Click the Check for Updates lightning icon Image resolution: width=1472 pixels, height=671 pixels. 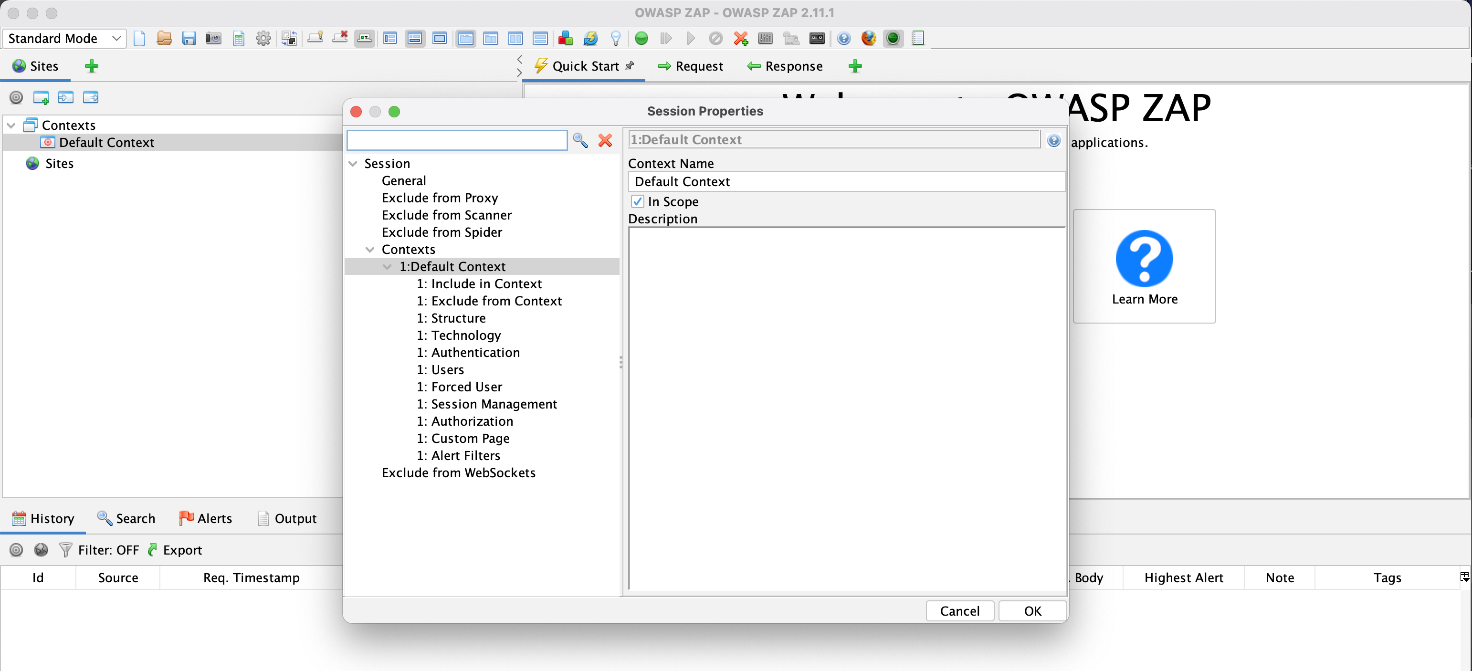tap(590, 38)
